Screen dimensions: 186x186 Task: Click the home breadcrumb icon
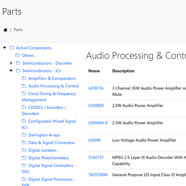pyautogui.click(x=6, y=30)
